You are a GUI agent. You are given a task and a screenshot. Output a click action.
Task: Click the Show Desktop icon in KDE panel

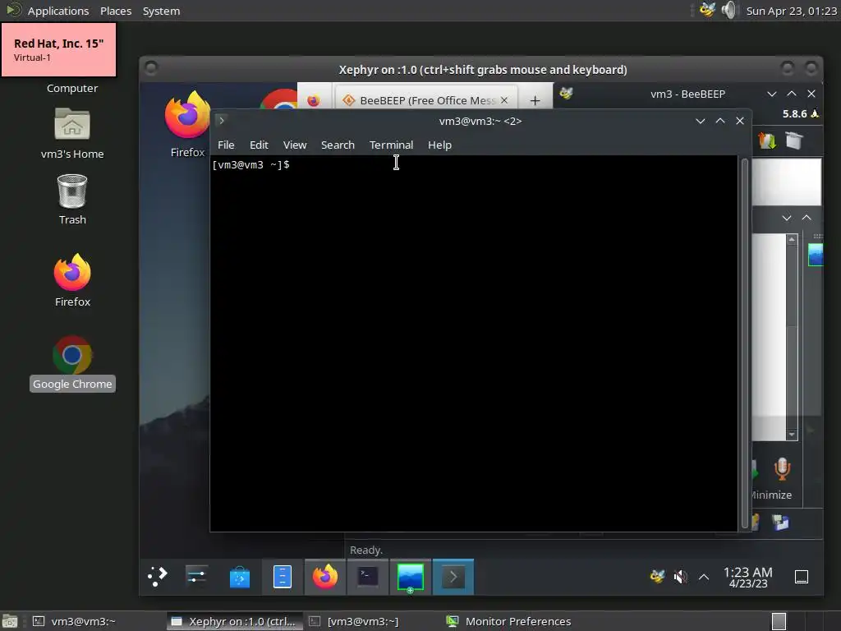coord(802,577)
